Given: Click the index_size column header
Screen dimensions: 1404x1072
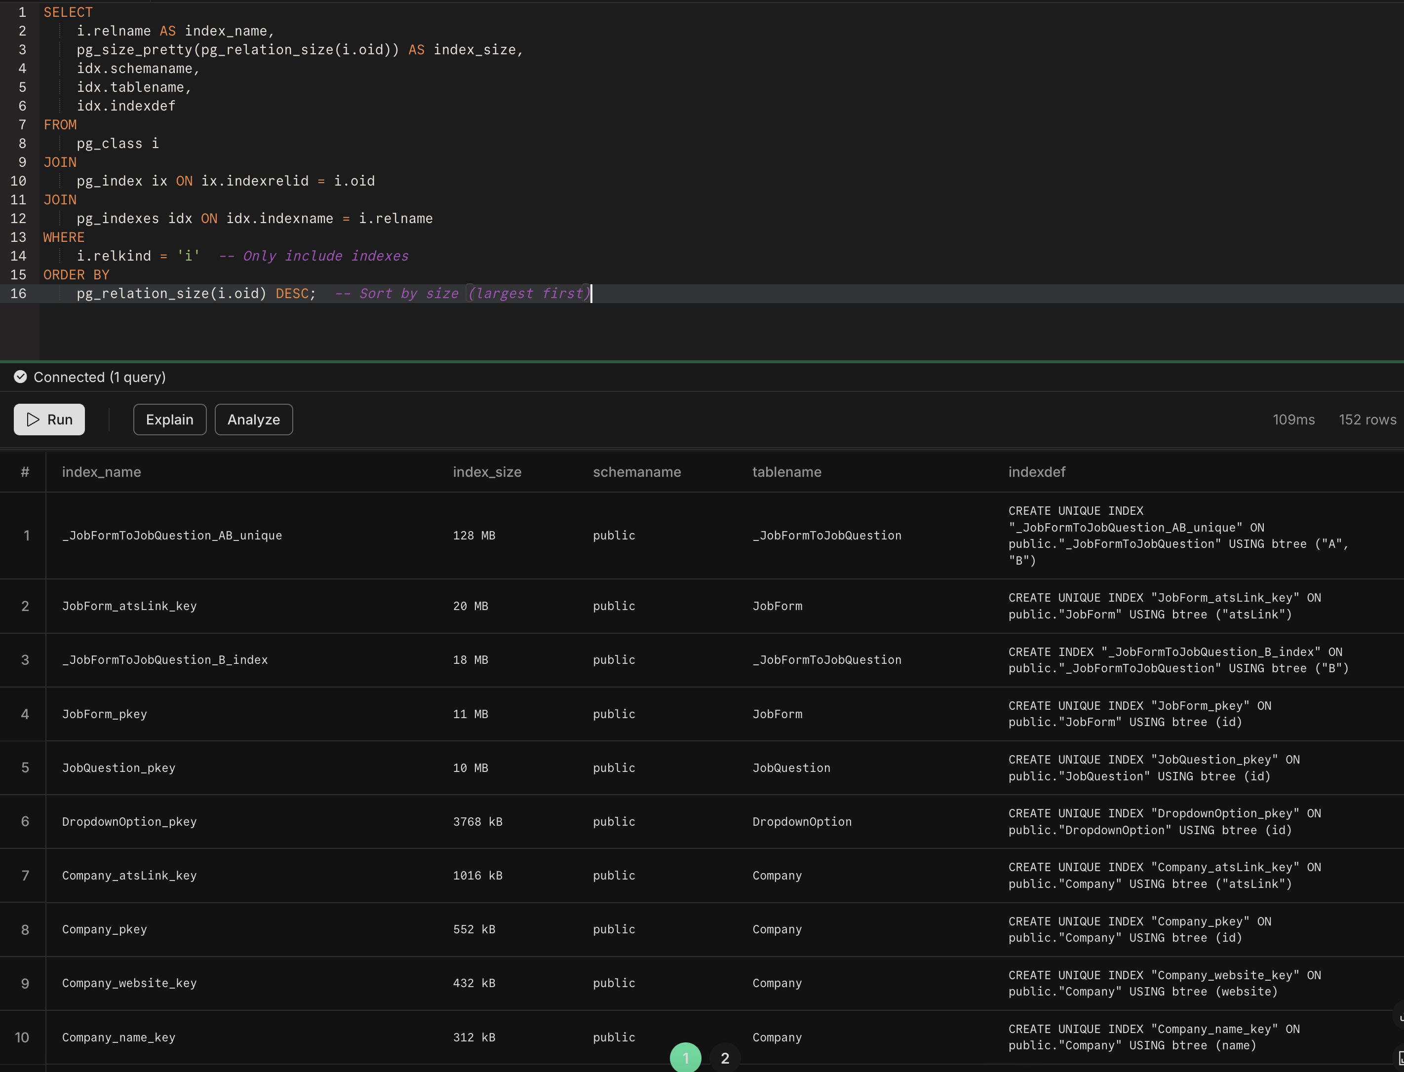Looking at the screenshot, I should (x=487, y=471).
